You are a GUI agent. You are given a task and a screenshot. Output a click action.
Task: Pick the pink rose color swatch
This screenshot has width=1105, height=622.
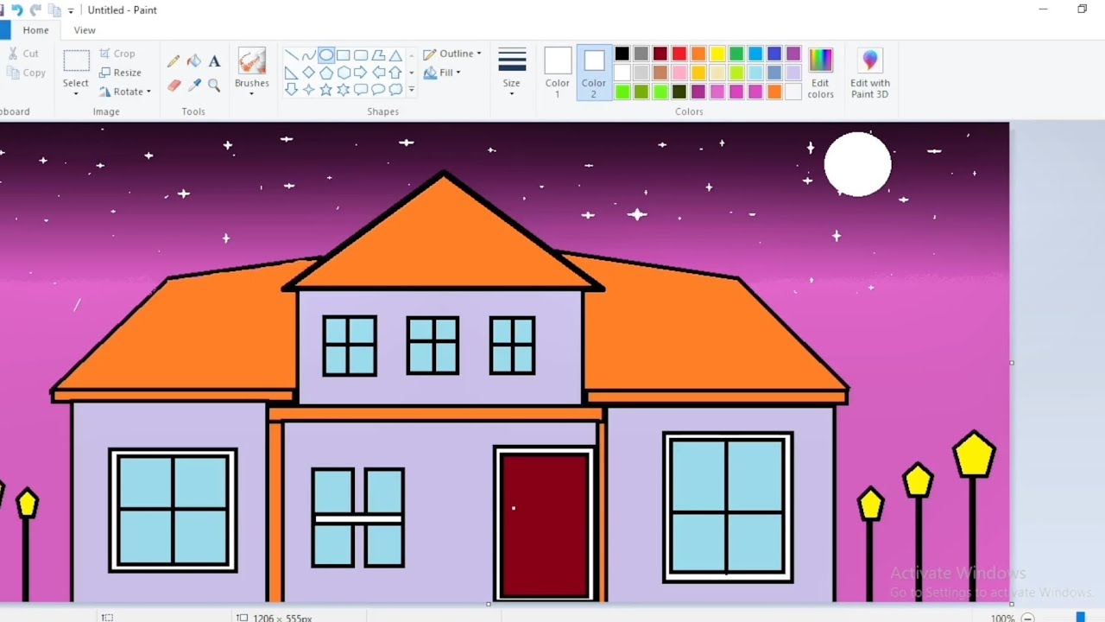(x=679, y=73)
